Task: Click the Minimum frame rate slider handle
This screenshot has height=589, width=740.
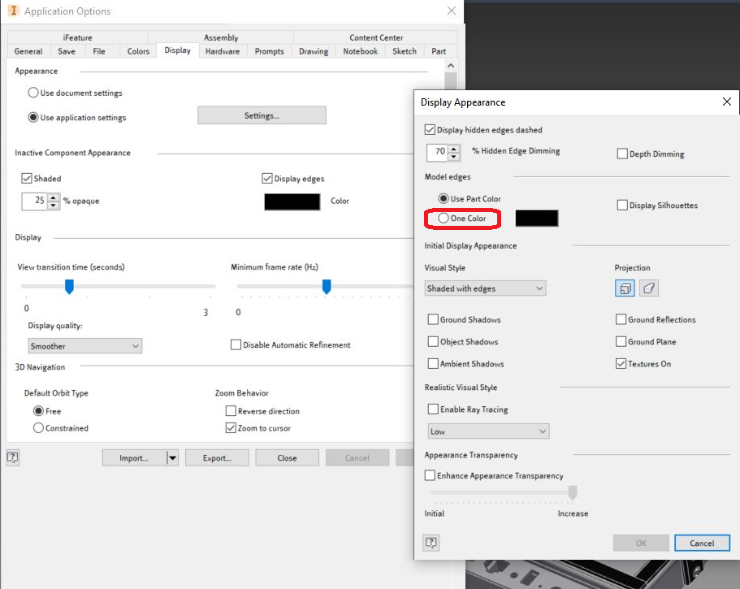Action: coord(327,287)
